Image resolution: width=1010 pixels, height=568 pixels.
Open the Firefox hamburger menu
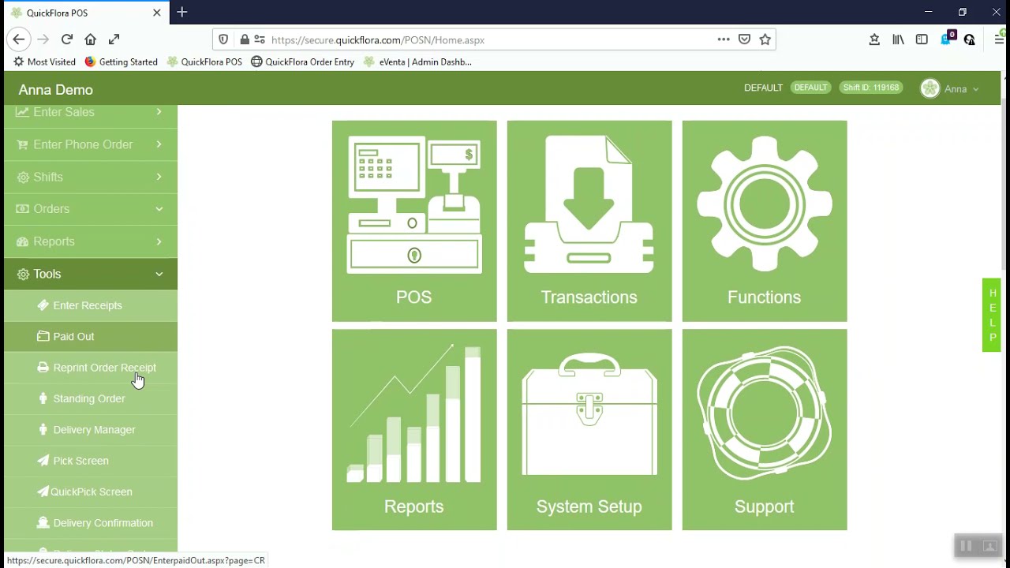999,39
